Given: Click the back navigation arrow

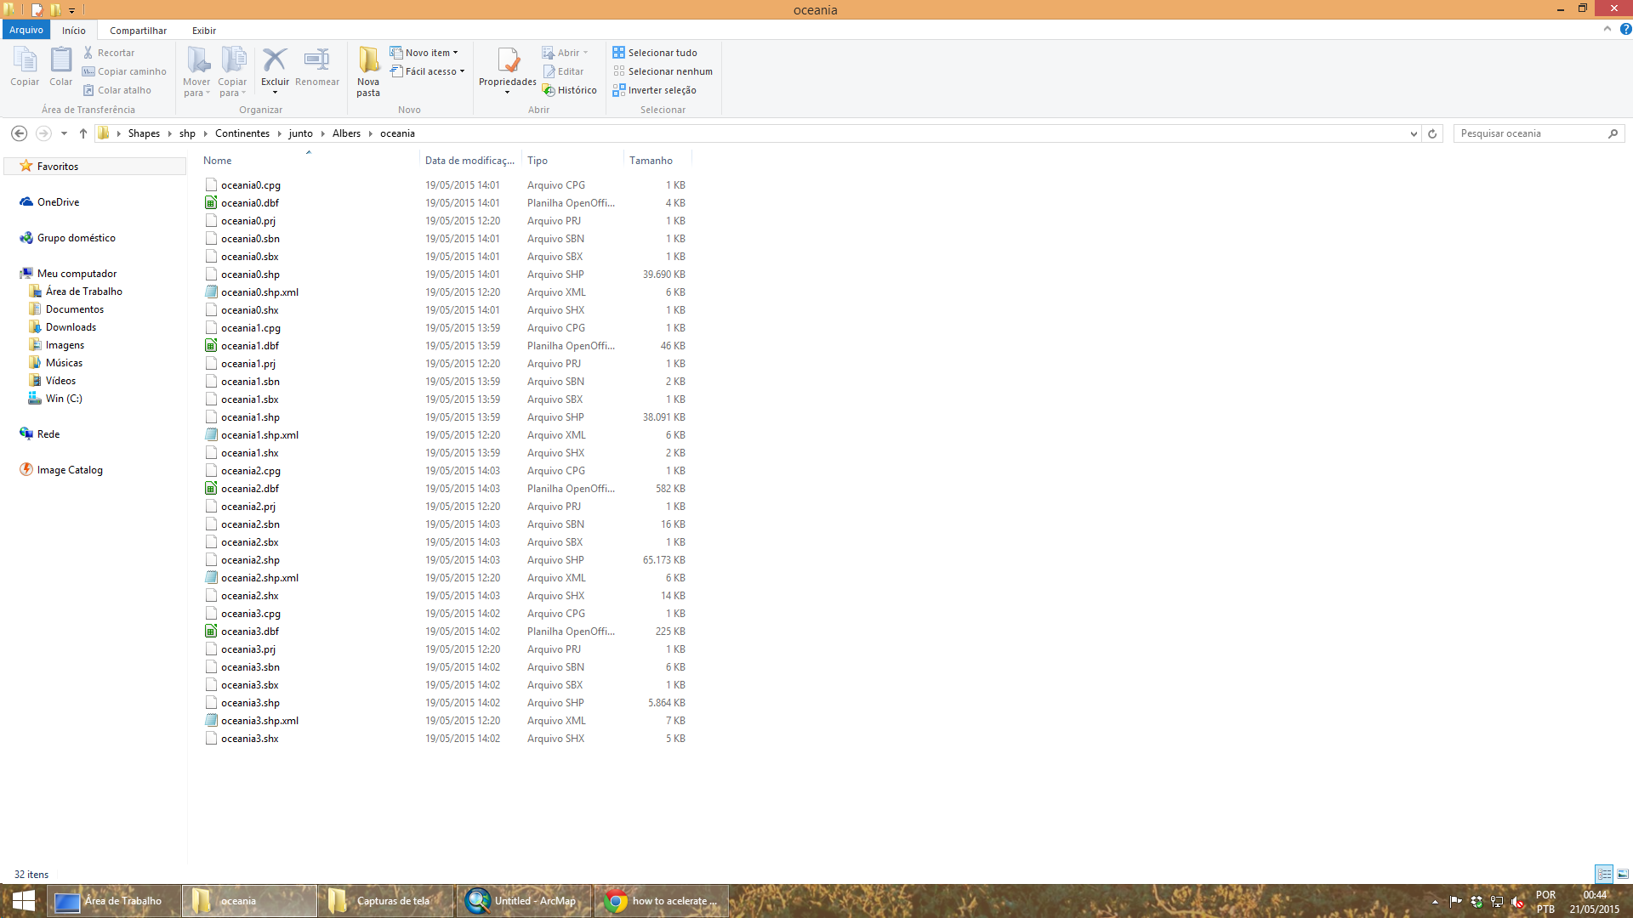Looking at the screenshot, I should (19, 133).
